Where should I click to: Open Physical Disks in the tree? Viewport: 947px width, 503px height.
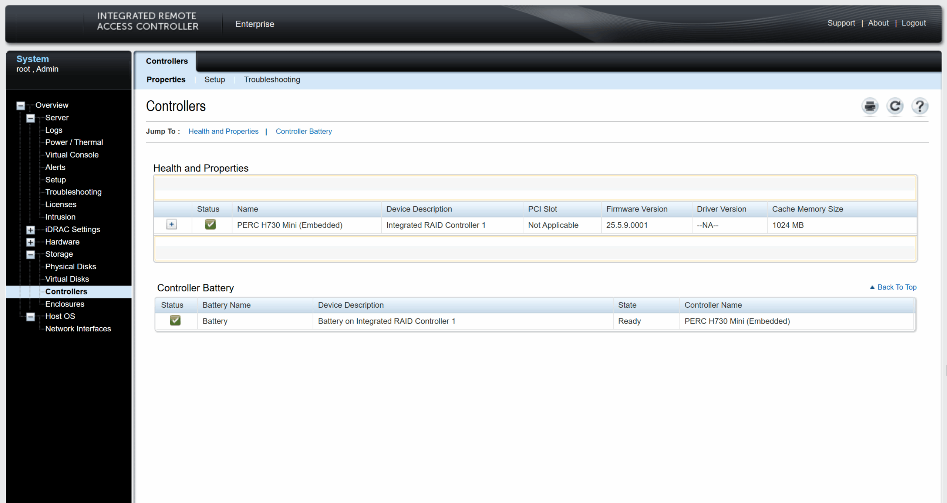tap(71, 267)
